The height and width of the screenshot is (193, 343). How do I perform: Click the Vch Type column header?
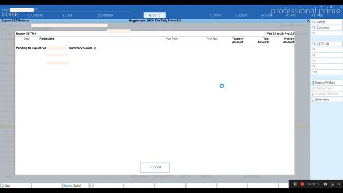point(171,39)
